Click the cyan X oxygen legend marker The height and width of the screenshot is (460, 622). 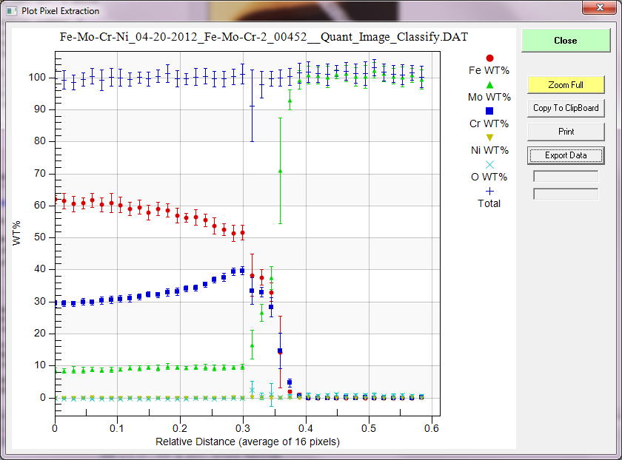point(489,164)
